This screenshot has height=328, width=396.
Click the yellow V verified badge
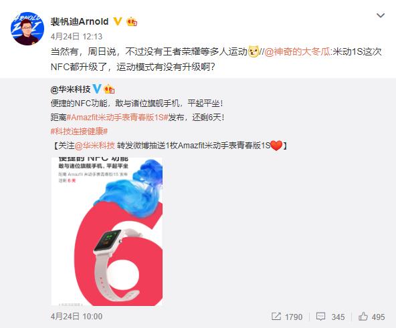pyautogui.click(x=118, y=21)
